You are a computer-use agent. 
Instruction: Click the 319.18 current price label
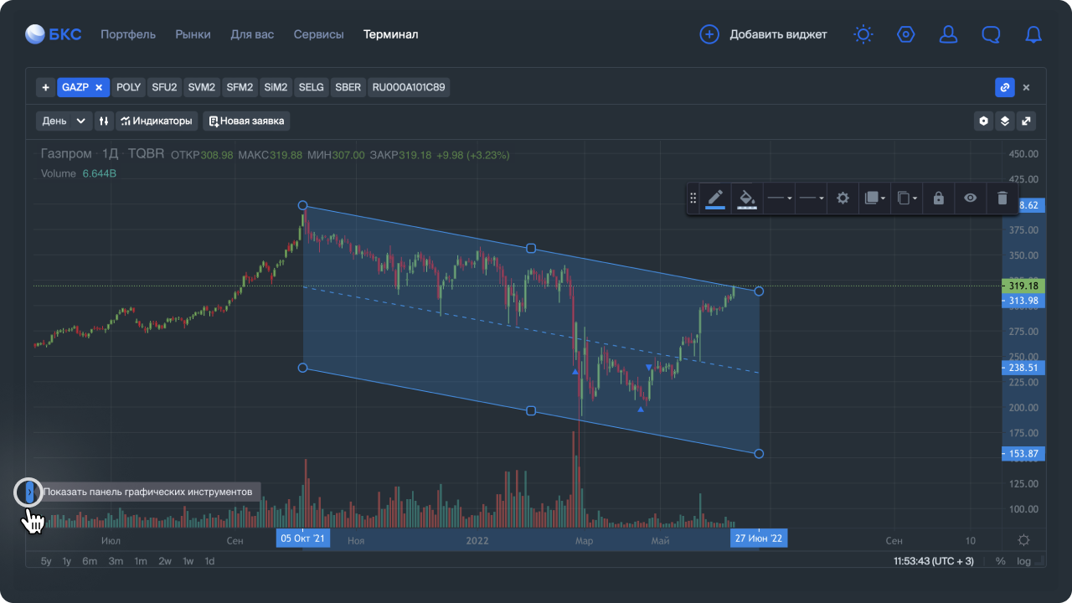(x=1023, y=286)
